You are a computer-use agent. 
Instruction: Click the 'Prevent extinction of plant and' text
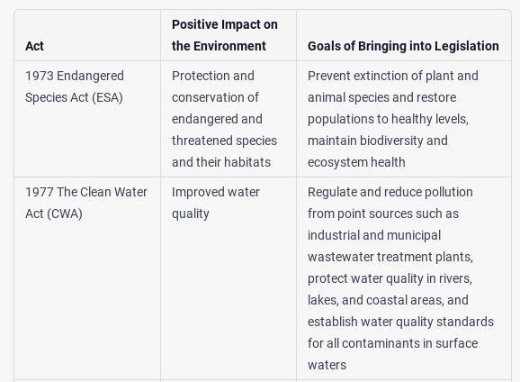tap(392, 76)
